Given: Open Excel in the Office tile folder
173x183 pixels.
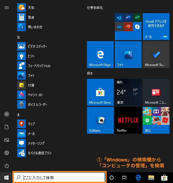Looking at the screenshot, I should click(x=137, y=17).
